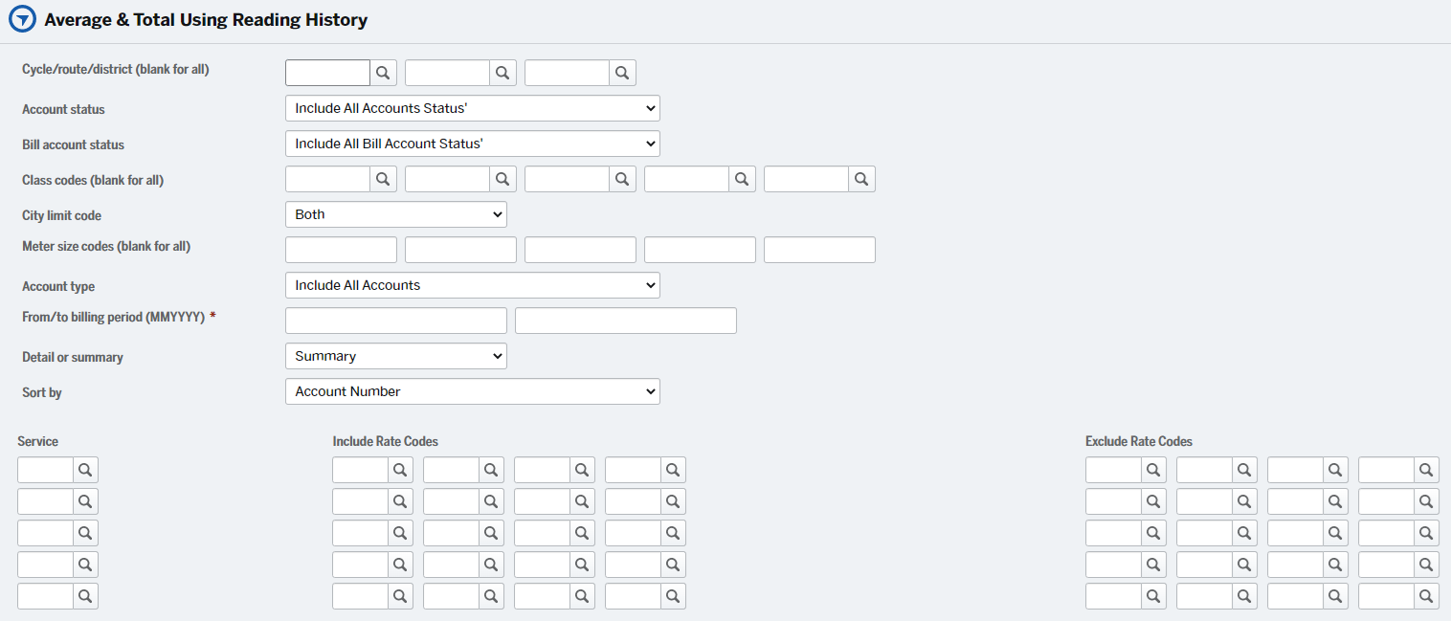This screenshot has width=1451, height=621.
Task: Expand the Sort by dropdown
Action: coord(472,391)
